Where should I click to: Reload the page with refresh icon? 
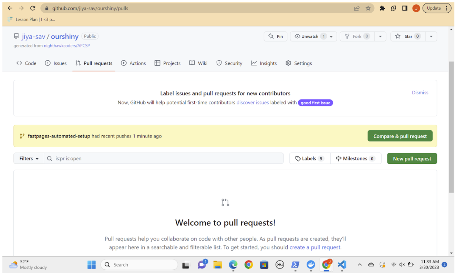[33, 8]
